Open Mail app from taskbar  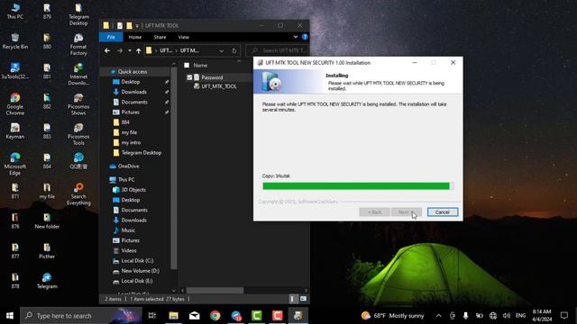tap(195, 316)
